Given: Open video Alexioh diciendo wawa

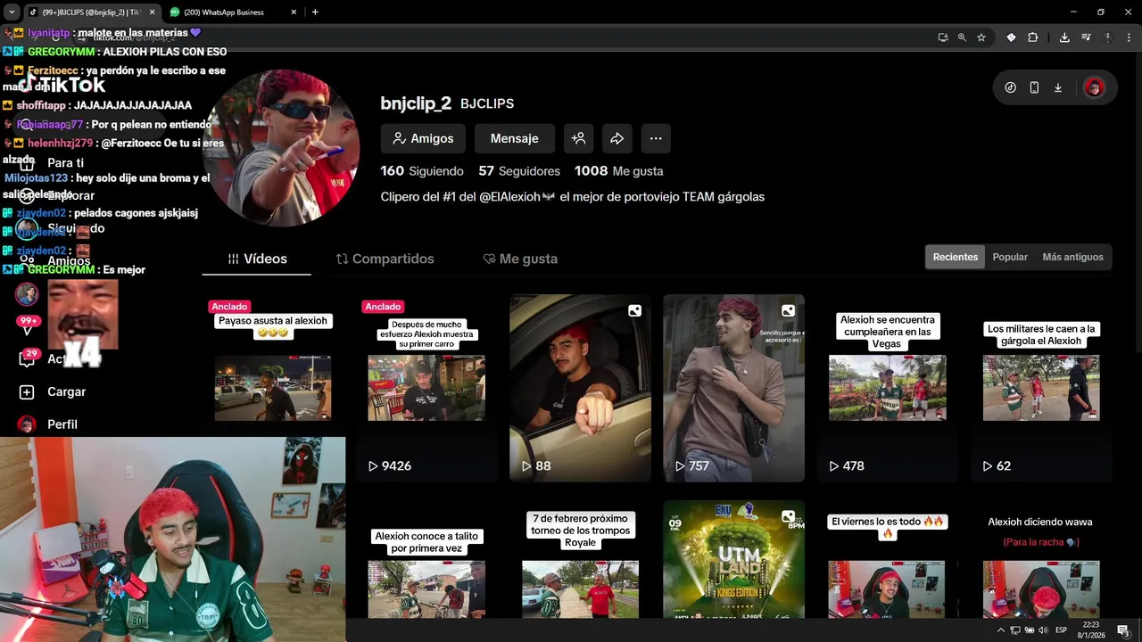Looking at the screenshot, I should 1041,559.
